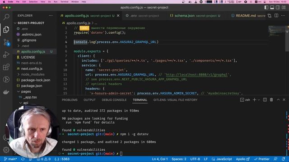Image resolution: width=289 pixels, height=162 pixels.
Task: Switch to the Output tab
Action: 89,100
